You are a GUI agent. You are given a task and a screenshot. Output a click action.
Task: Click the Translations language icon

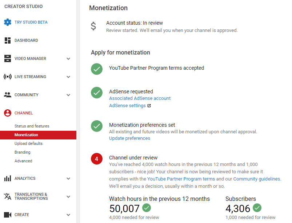point(8,196)
